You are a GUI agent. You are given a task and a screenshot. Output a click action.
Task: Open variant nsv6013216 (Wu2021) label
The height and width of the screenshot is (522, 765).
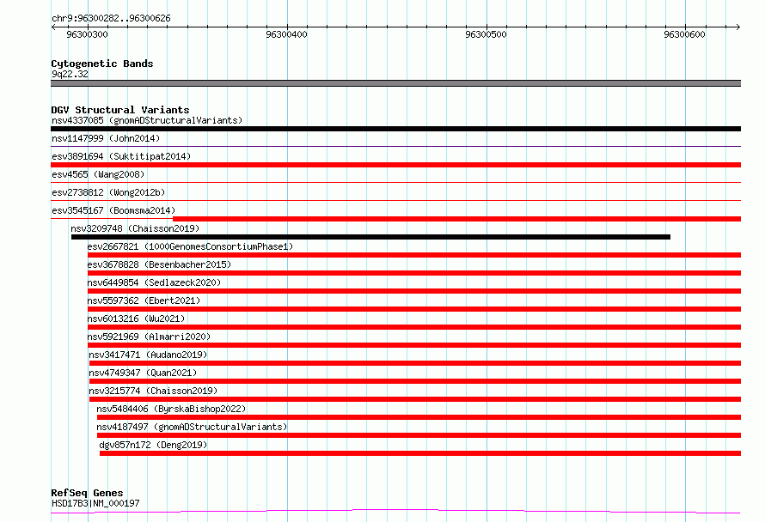coord(136,319)
